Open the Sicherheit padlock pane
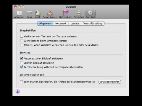This screenshot has width=142, height=106. click(x=79, y=14)
